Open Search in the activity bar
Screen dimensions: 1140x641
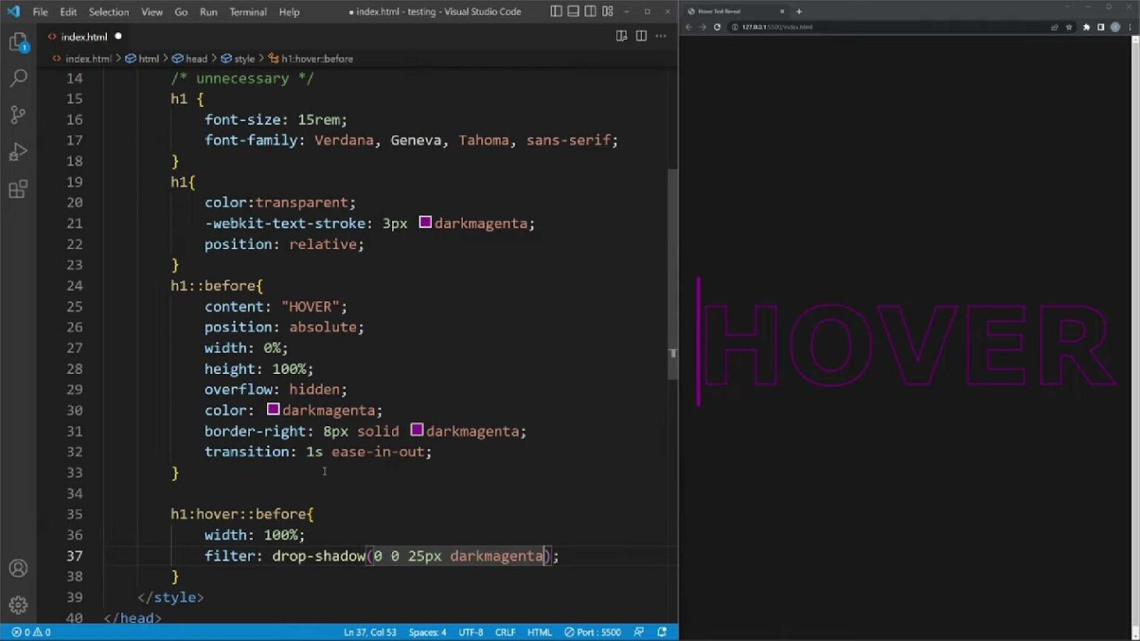coord(19,78)
